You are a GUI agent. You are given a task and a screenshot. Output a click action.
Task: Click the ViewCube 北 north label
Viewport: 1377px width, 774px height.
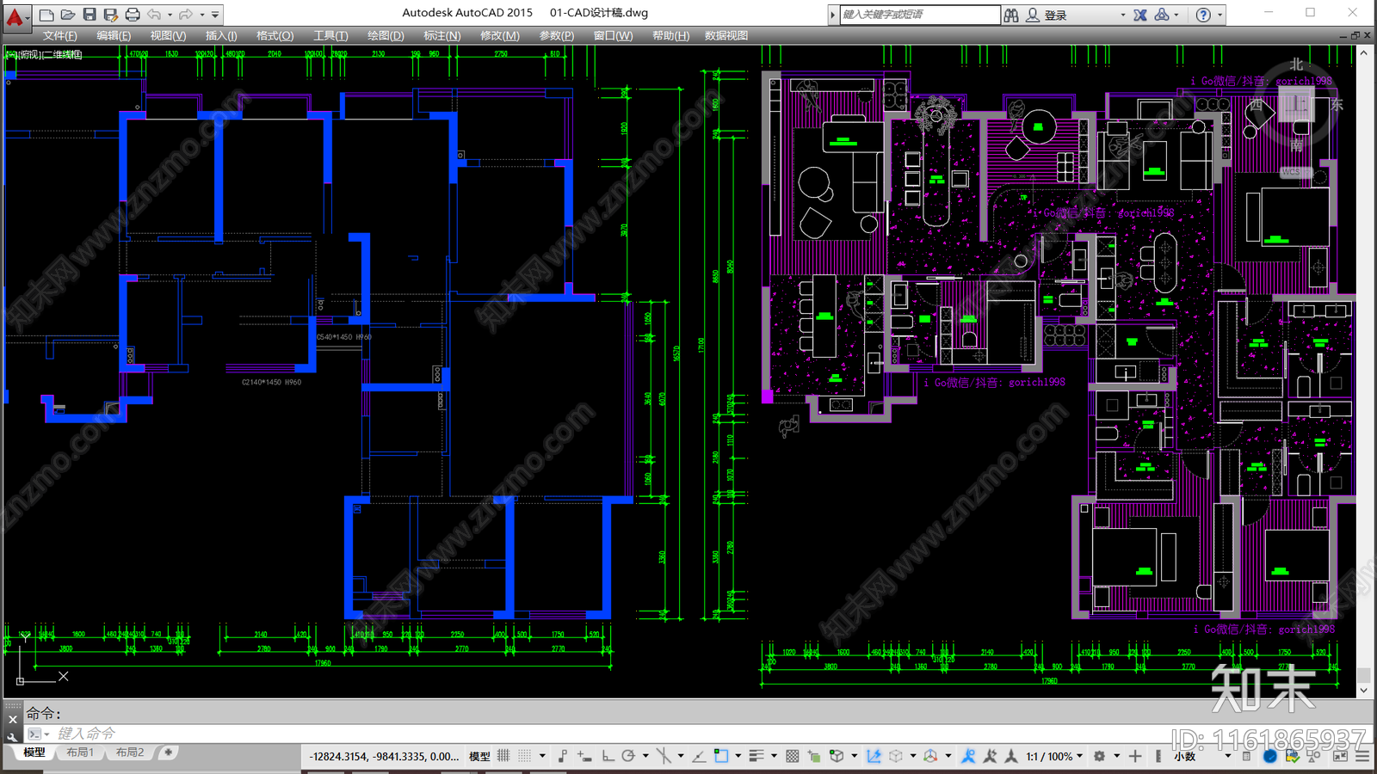coord(1296,64)
